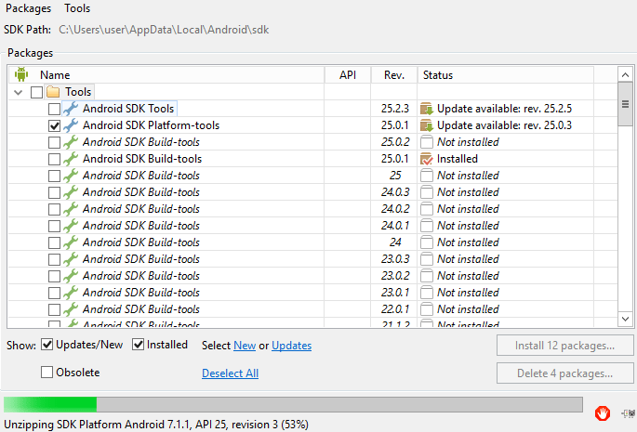Click the Android robot icon in table header
Screen dimensions: 637x432
click(x=21, y=74)
